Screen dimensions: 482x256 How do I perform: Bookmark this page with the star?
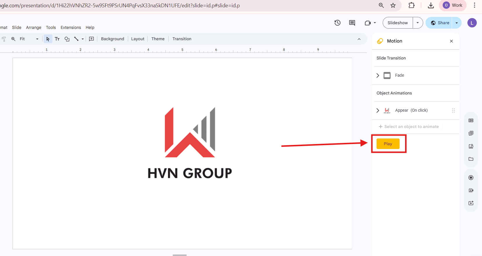point(393,5)
